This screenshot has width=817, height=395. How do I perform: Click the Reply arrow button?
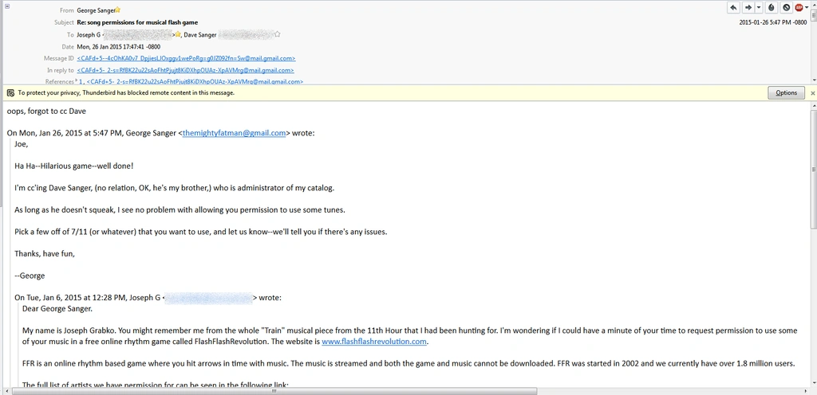734,7
